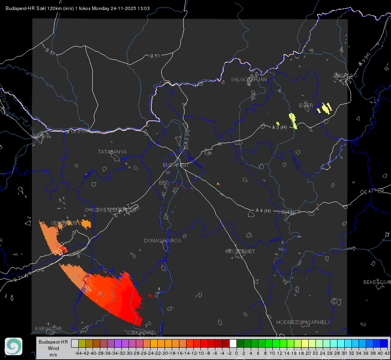Click the '42' value at the legend's end
391x360 pixels.
coord(387,353)
